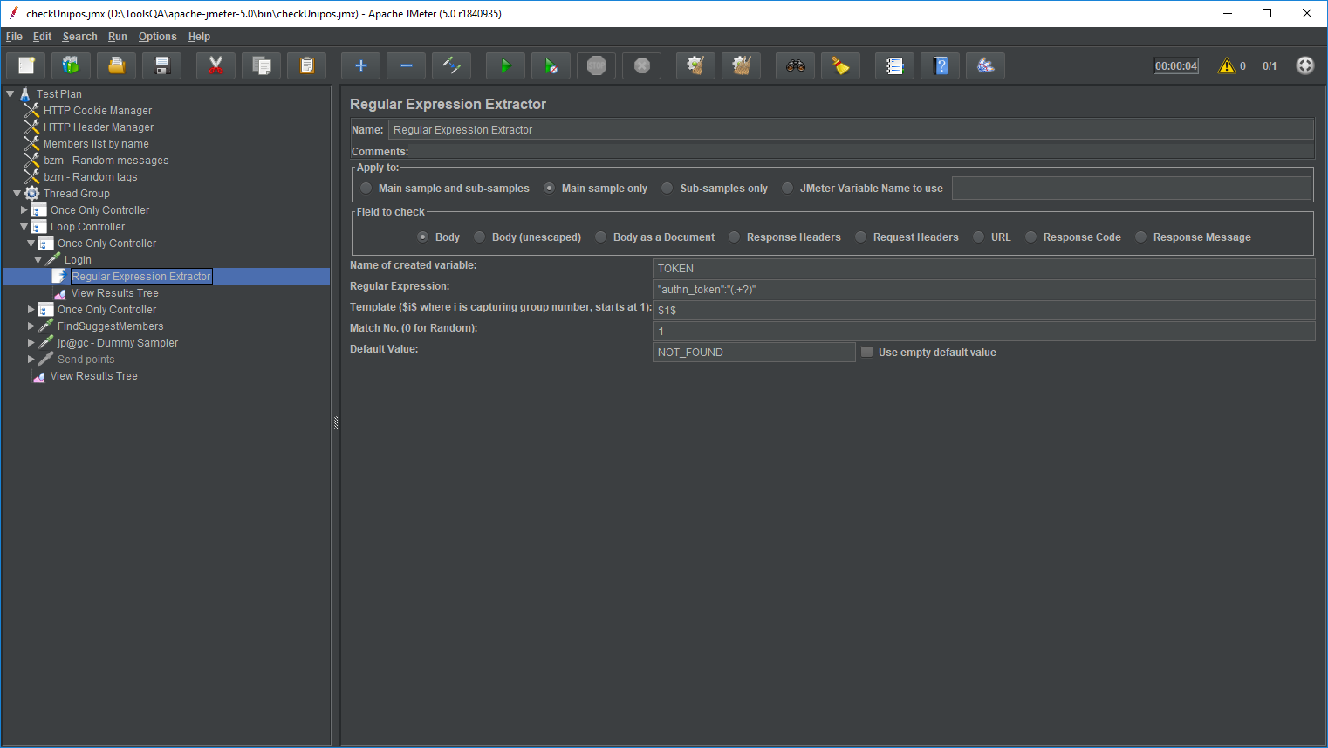Click the yellow warning log icon
Image resolution: width=1328 pixels, height=748 pixels.
1227,66
